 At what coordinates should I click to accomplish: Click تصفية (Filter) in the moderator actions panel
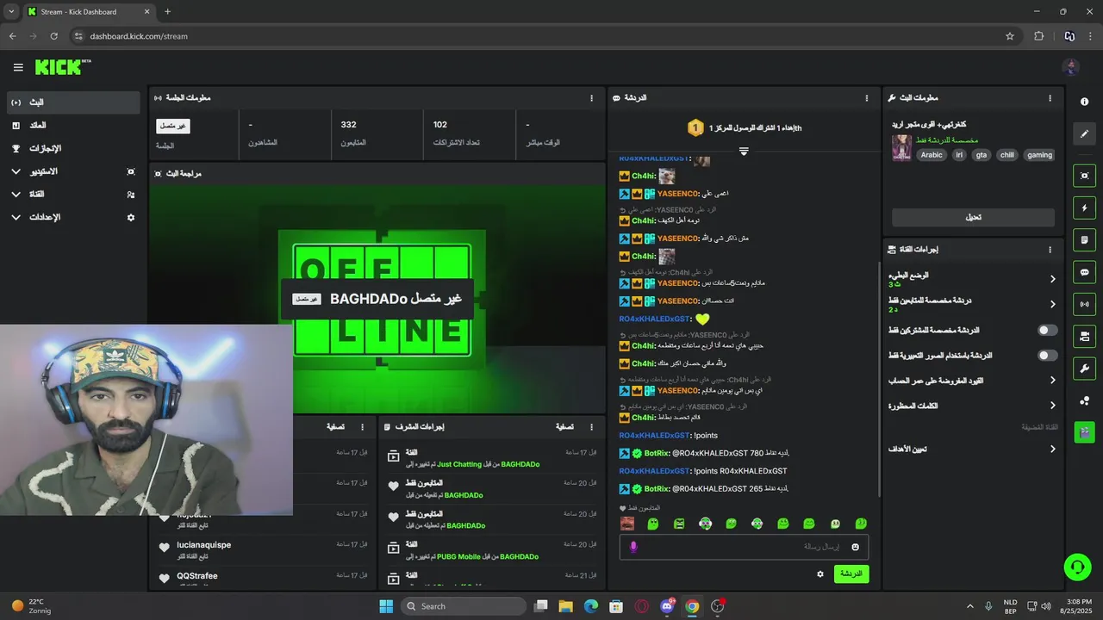click(x=564, y=426)
